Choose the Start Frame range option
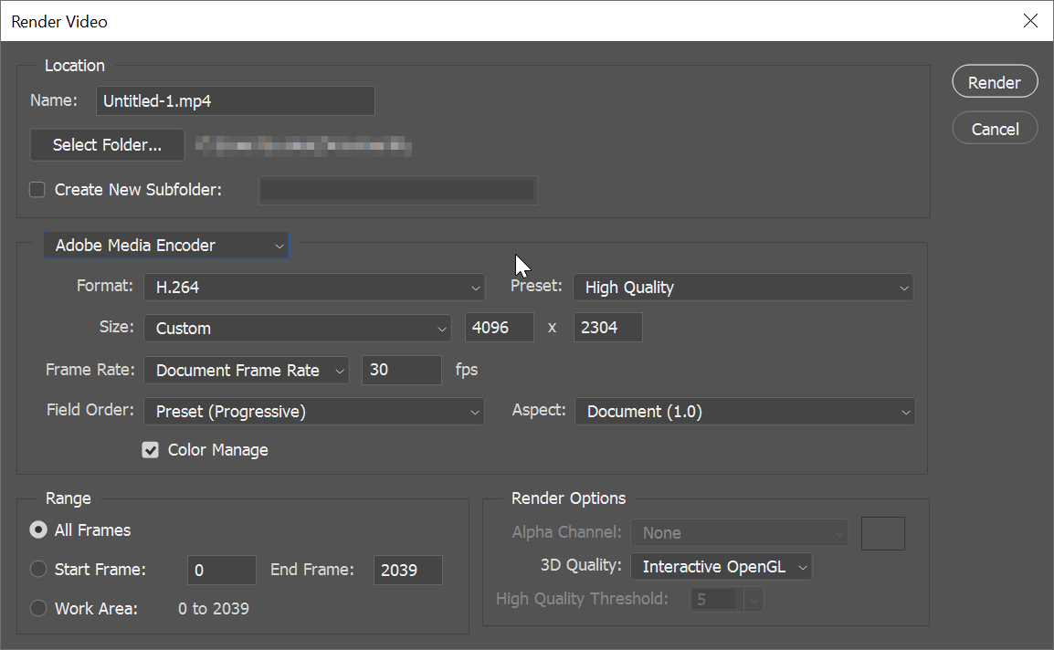This screenshot has width=1054, height=650. click(x=37, y=569)
